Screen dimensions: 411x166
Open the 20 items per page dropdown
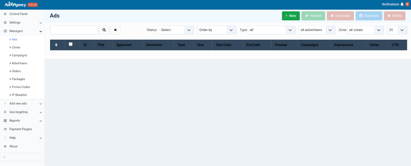397,30
